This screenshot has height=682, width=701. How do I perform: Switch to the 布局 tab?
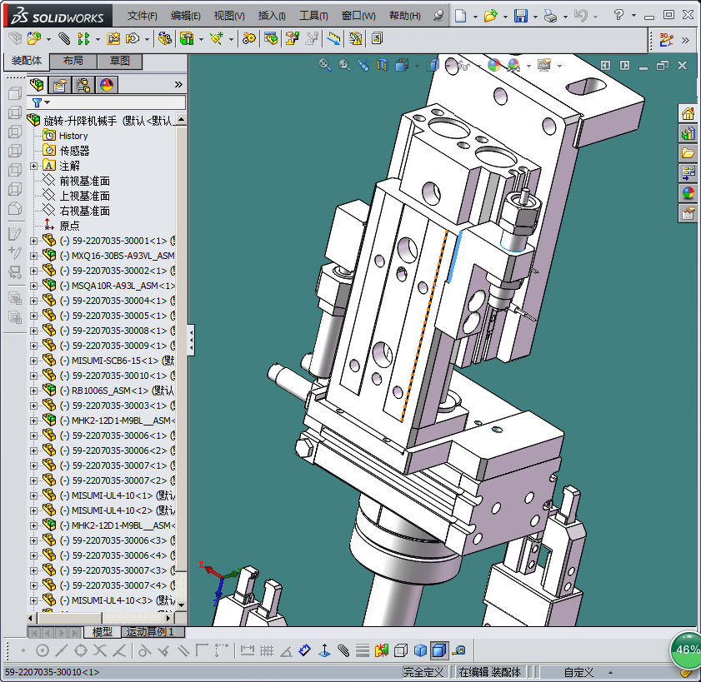[x=73, y=62]
